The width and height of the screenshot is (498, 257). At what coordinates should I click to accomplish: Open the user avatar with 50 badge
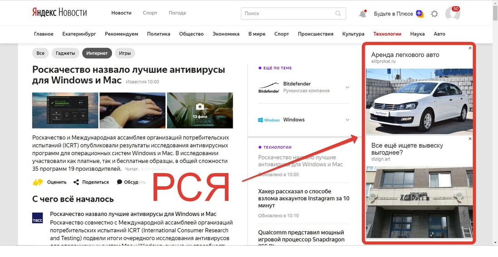[x=453, y=13]
